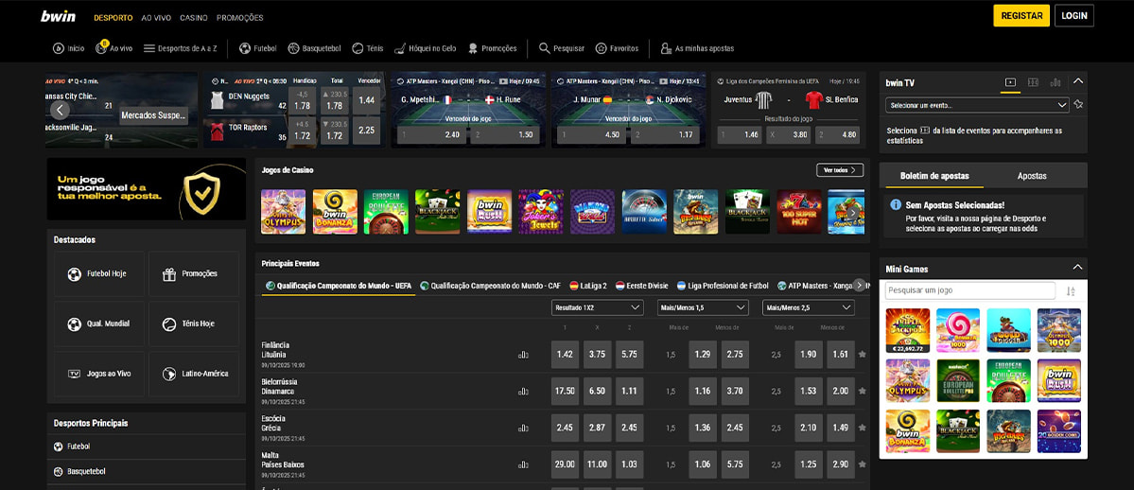1134x490 pixels.
Task: Open stats icon for Malta Países Baixos
Action: point(523,464)
